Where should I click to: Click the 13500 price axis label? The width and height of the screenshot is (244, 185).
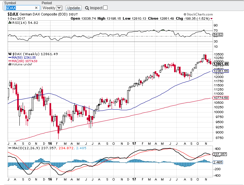[219, 54]
